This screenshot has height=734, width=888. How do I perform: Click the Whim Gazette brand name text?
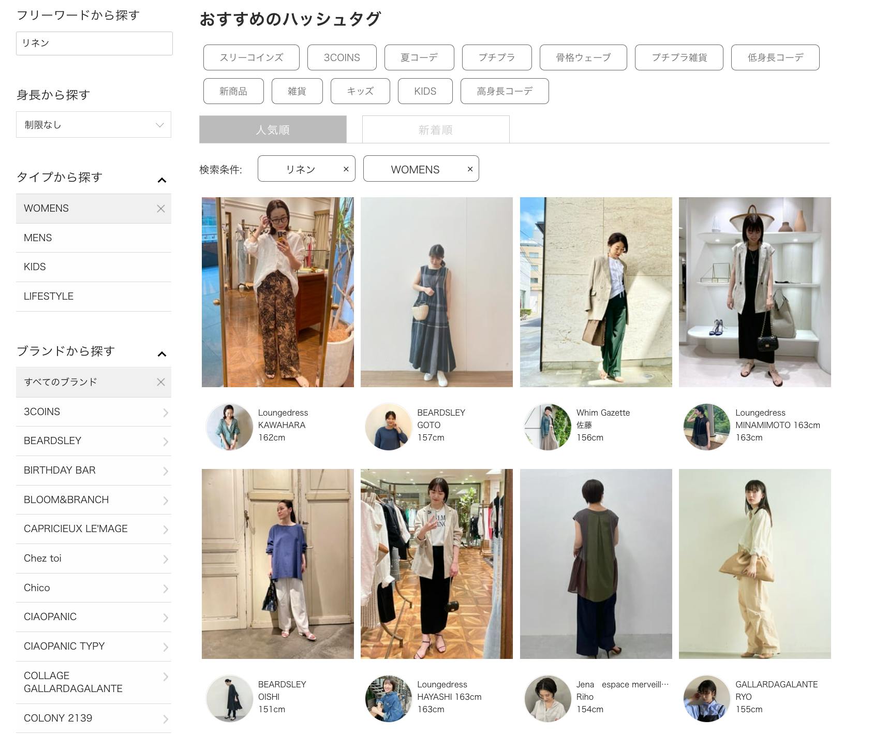603,413
